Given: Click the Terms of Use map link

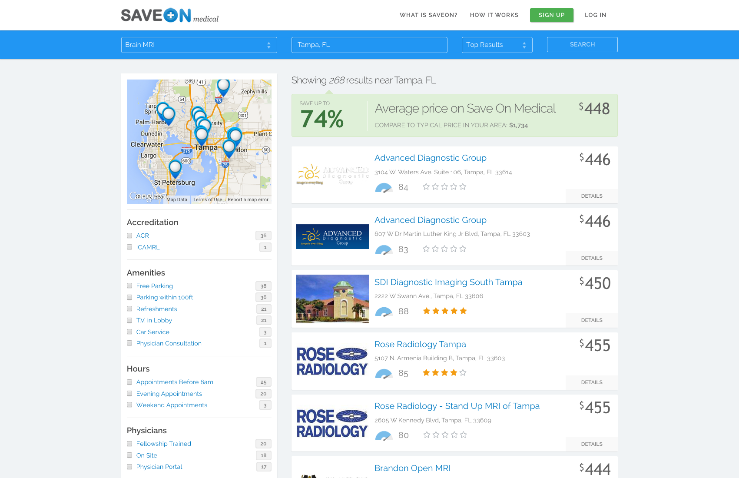Looking at the screenshot, I should [x=208, y=200].
